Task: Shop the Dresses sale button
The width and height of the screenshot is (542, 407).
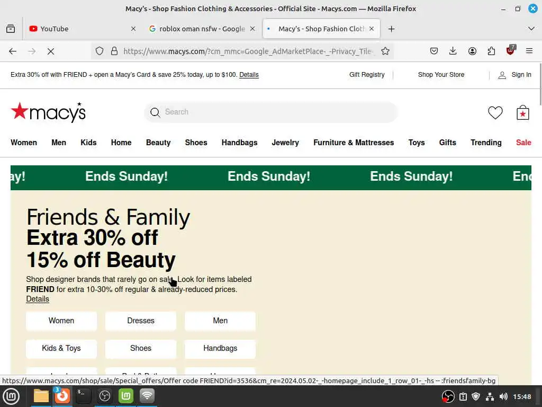Action: point(141,321)
